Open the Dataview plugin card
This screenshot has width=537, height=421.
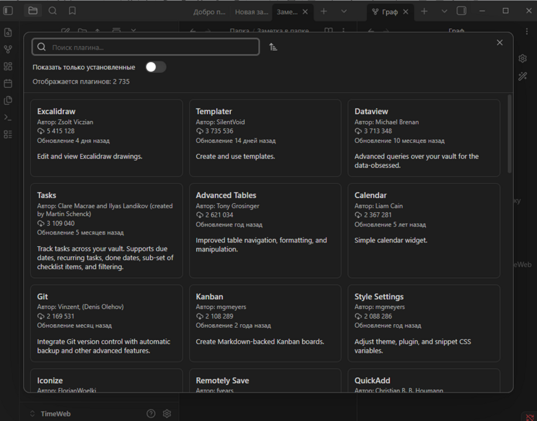click(423, 137)
